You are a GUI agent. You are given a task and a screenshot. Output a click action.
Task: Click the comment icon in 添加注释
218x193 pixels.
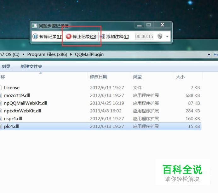click(x=102, y=37)
